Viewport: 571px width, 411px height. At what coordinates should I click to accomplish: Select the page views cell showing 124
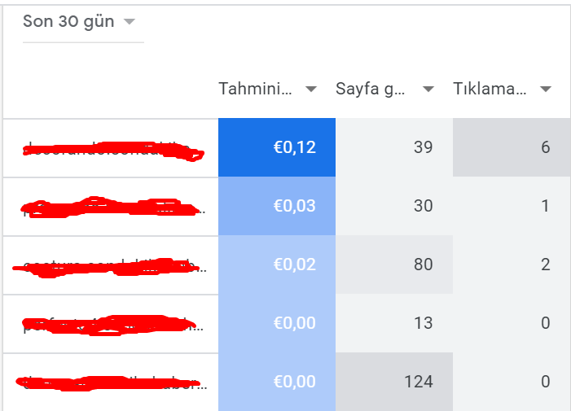394,382
